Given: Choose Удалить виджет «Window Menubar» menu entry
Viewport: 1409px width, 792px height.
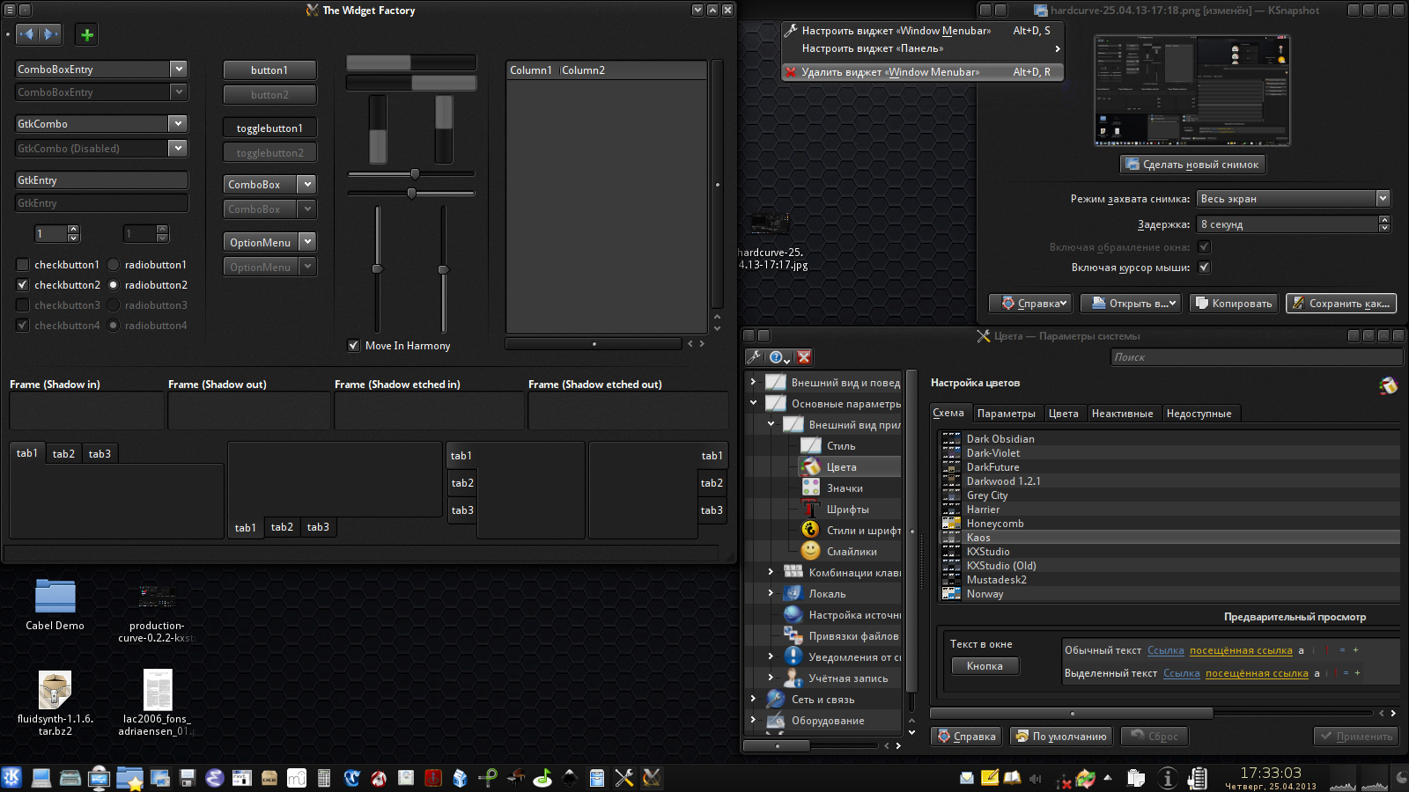Looking at the screenshot, I should tap(922, 72).
